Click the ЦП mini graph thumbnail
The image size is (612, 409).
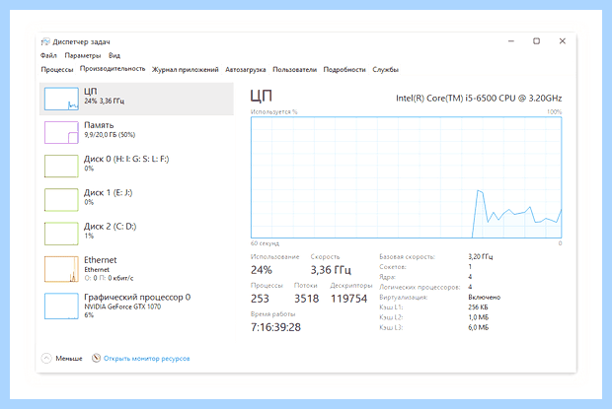[x=61, y=99]
